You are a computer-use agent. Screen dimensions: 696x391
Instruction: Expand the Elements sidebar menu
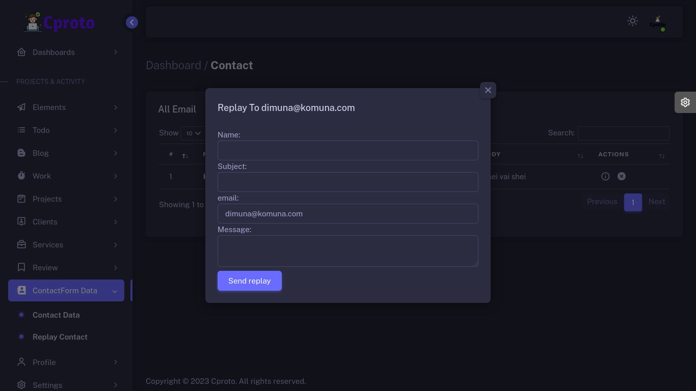pyautogui.click(x=66, y=107)
